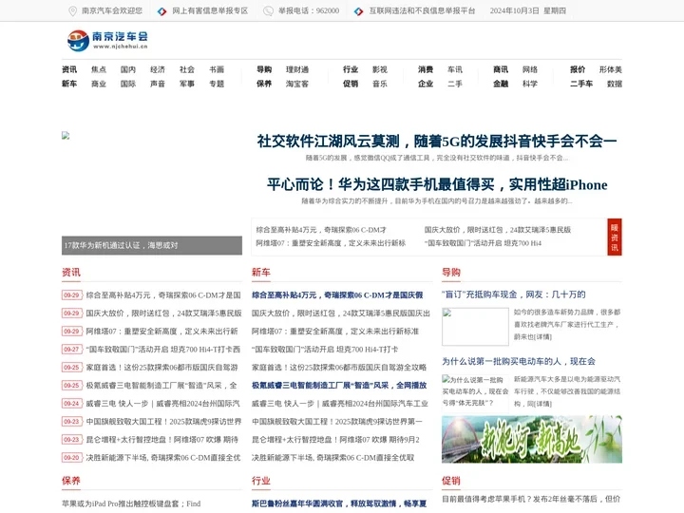Open the 促销 navigation item

(x=351, y=84)
